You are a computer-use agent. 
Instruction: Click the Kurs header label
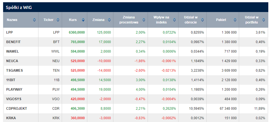[73, 20]
